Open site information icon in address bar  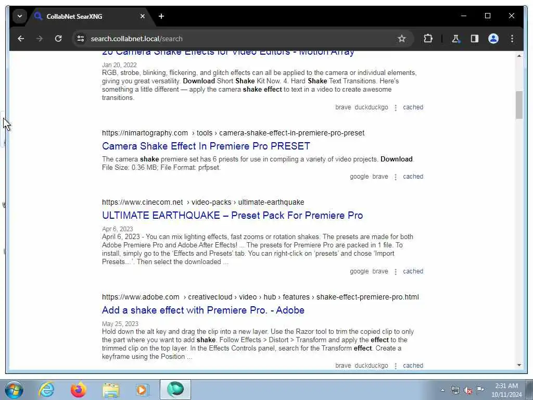tap(81, 39)
